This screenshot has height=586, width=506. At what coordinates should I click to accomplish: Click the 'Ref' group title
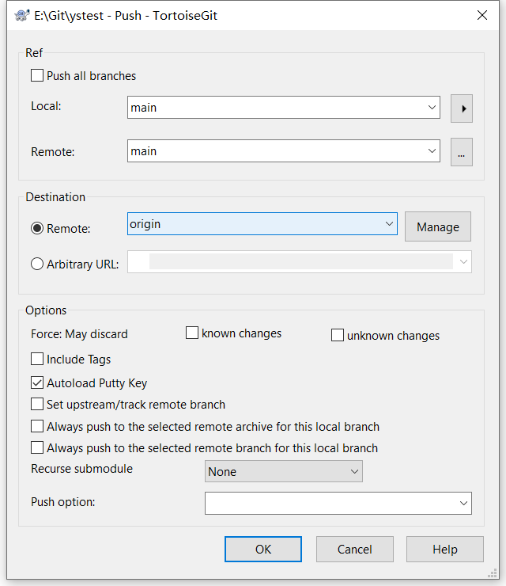pos(34,53)
